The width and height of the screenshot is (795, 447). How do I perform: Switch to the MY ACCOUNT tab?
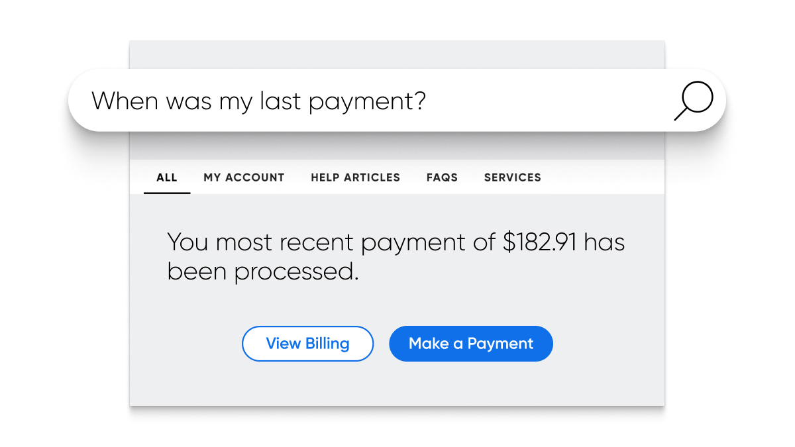[244, 177]
